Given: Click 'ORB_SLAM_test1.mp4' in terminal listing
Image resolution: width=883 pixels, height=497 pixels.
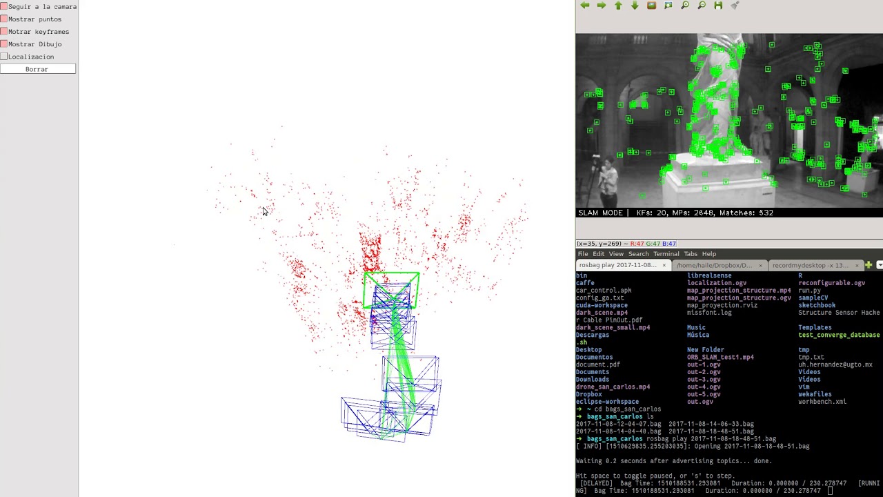Looking at the screenshot, I should tap(720, 357).
